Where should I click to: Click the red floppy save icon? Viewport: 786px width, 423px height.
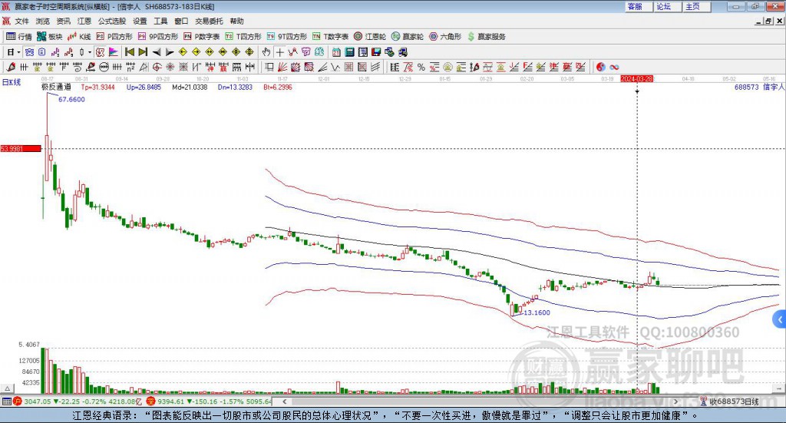tap(376, 52)
